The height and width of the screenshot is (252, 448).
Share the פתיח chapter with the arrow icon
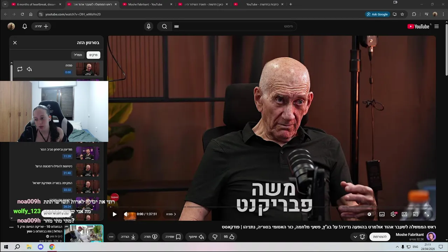pyautogui.click(x=29, y=69)
